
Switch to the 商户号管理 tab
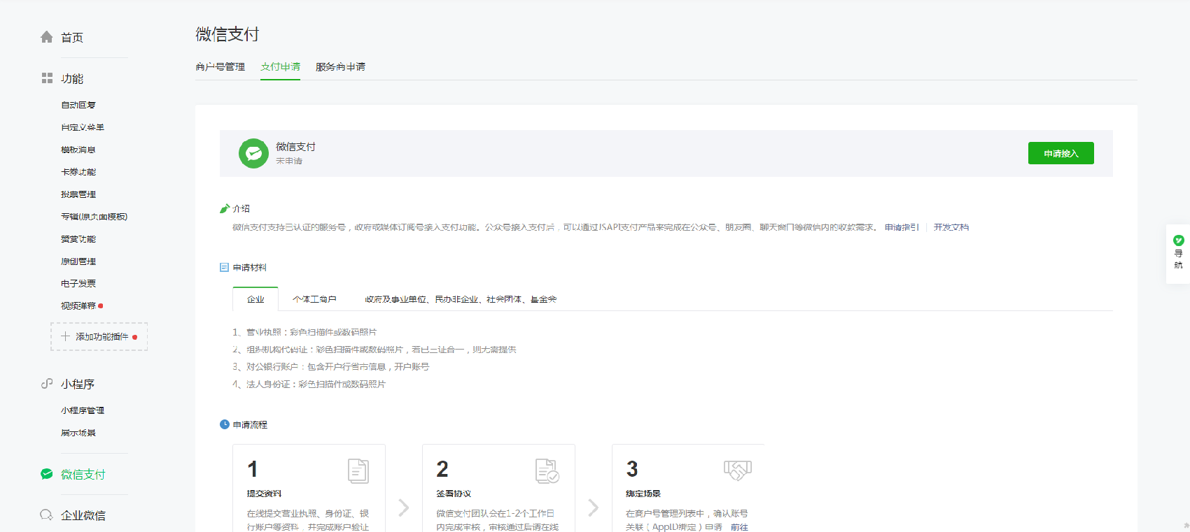pyautogui.click(x=220, y=67)
